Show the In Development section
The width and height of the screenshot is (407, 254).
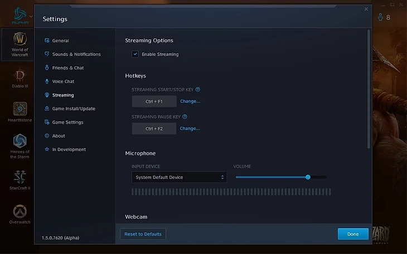(69, 149)
